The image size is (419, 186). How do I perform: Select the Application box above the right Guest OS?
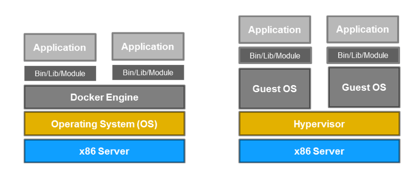[362, 29]
